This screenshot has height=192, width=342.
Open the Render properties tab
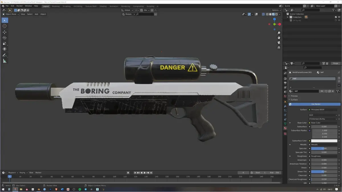point(285,78)
